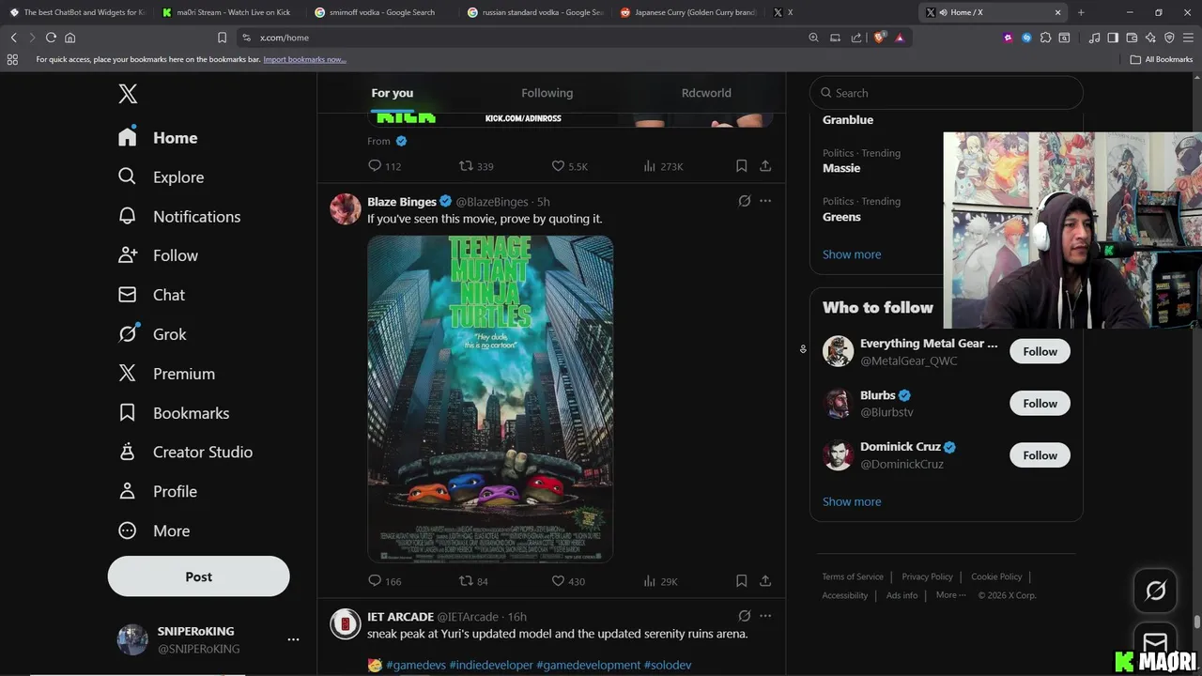Open more options on Blaze Binges post
This screenshot has height=676, width=1202.
[765, 201]
